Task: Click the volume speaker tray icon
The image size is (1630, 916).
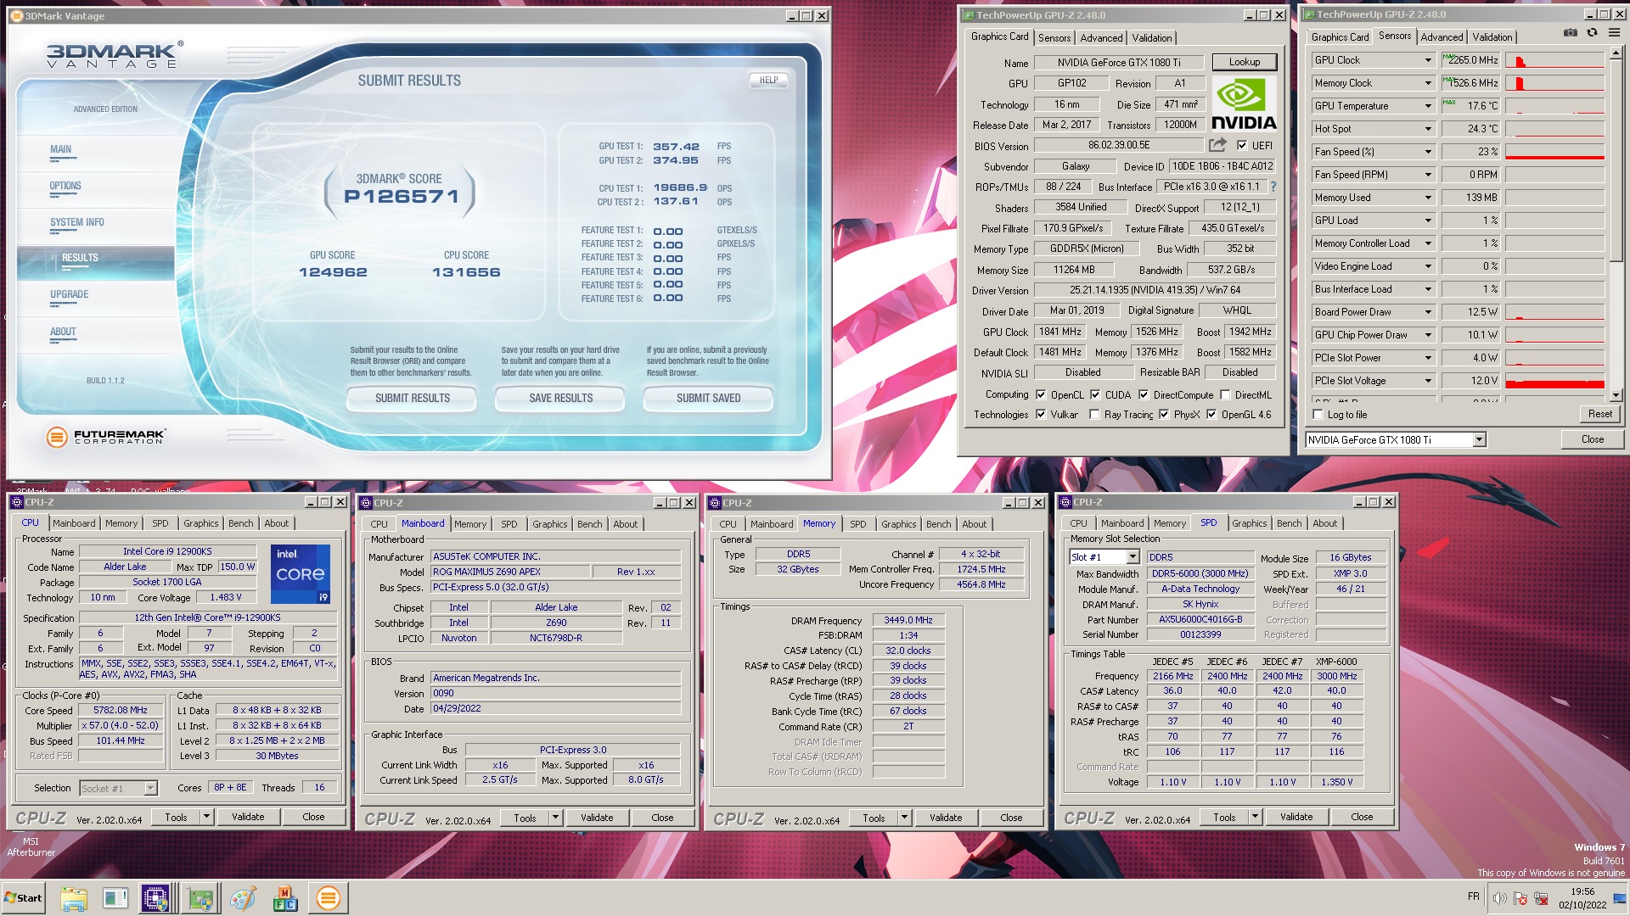Action: pyautogui.click(x=1499, y=898)
